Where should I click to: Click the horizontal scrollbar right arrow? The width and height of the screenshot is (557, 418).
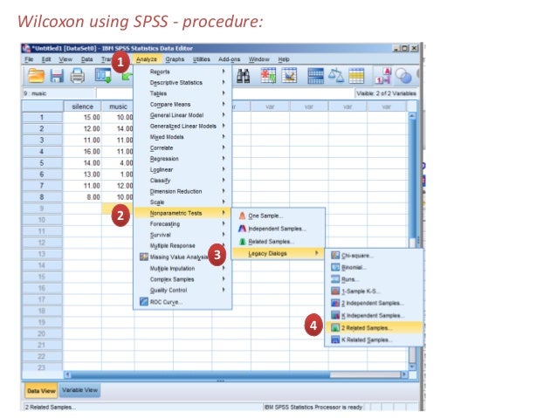pos(404,374)
